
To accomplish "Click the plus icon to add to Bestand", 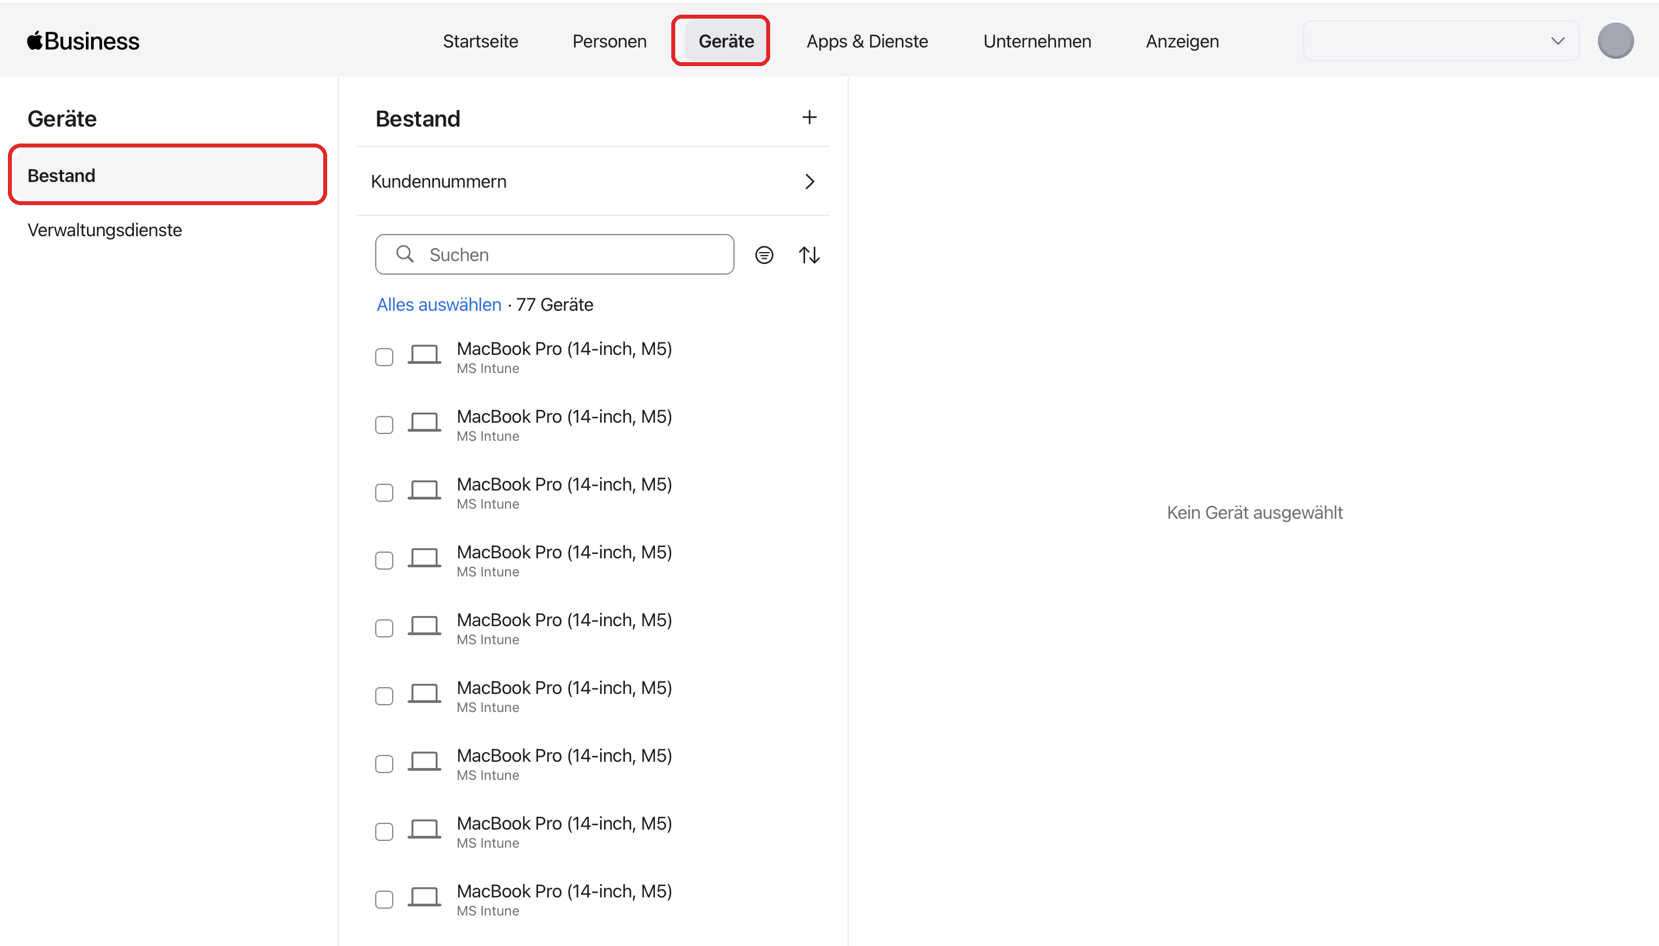I will pos(809,118).
